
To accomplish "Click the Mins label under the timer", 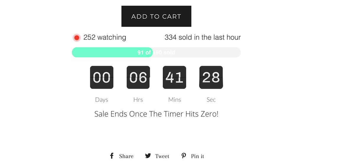I will 175,100.
